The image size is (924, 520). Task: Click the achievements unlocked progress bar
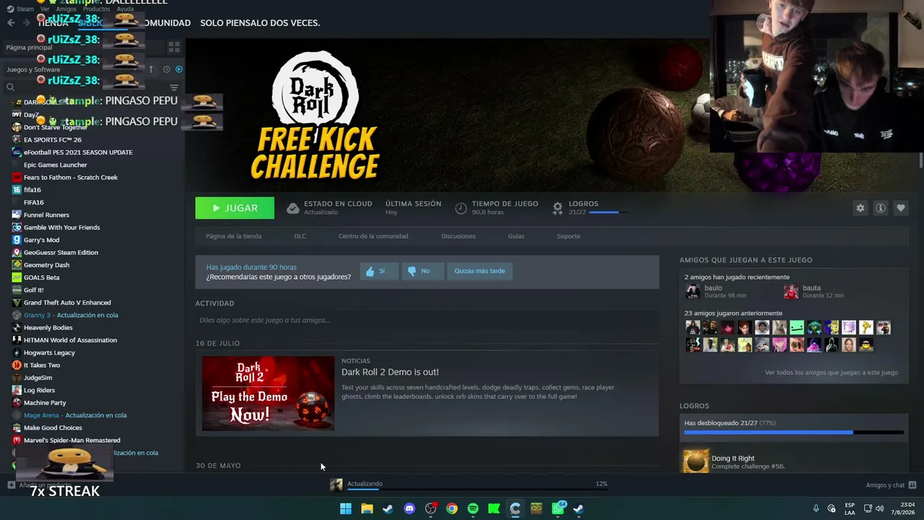[794, 432]
